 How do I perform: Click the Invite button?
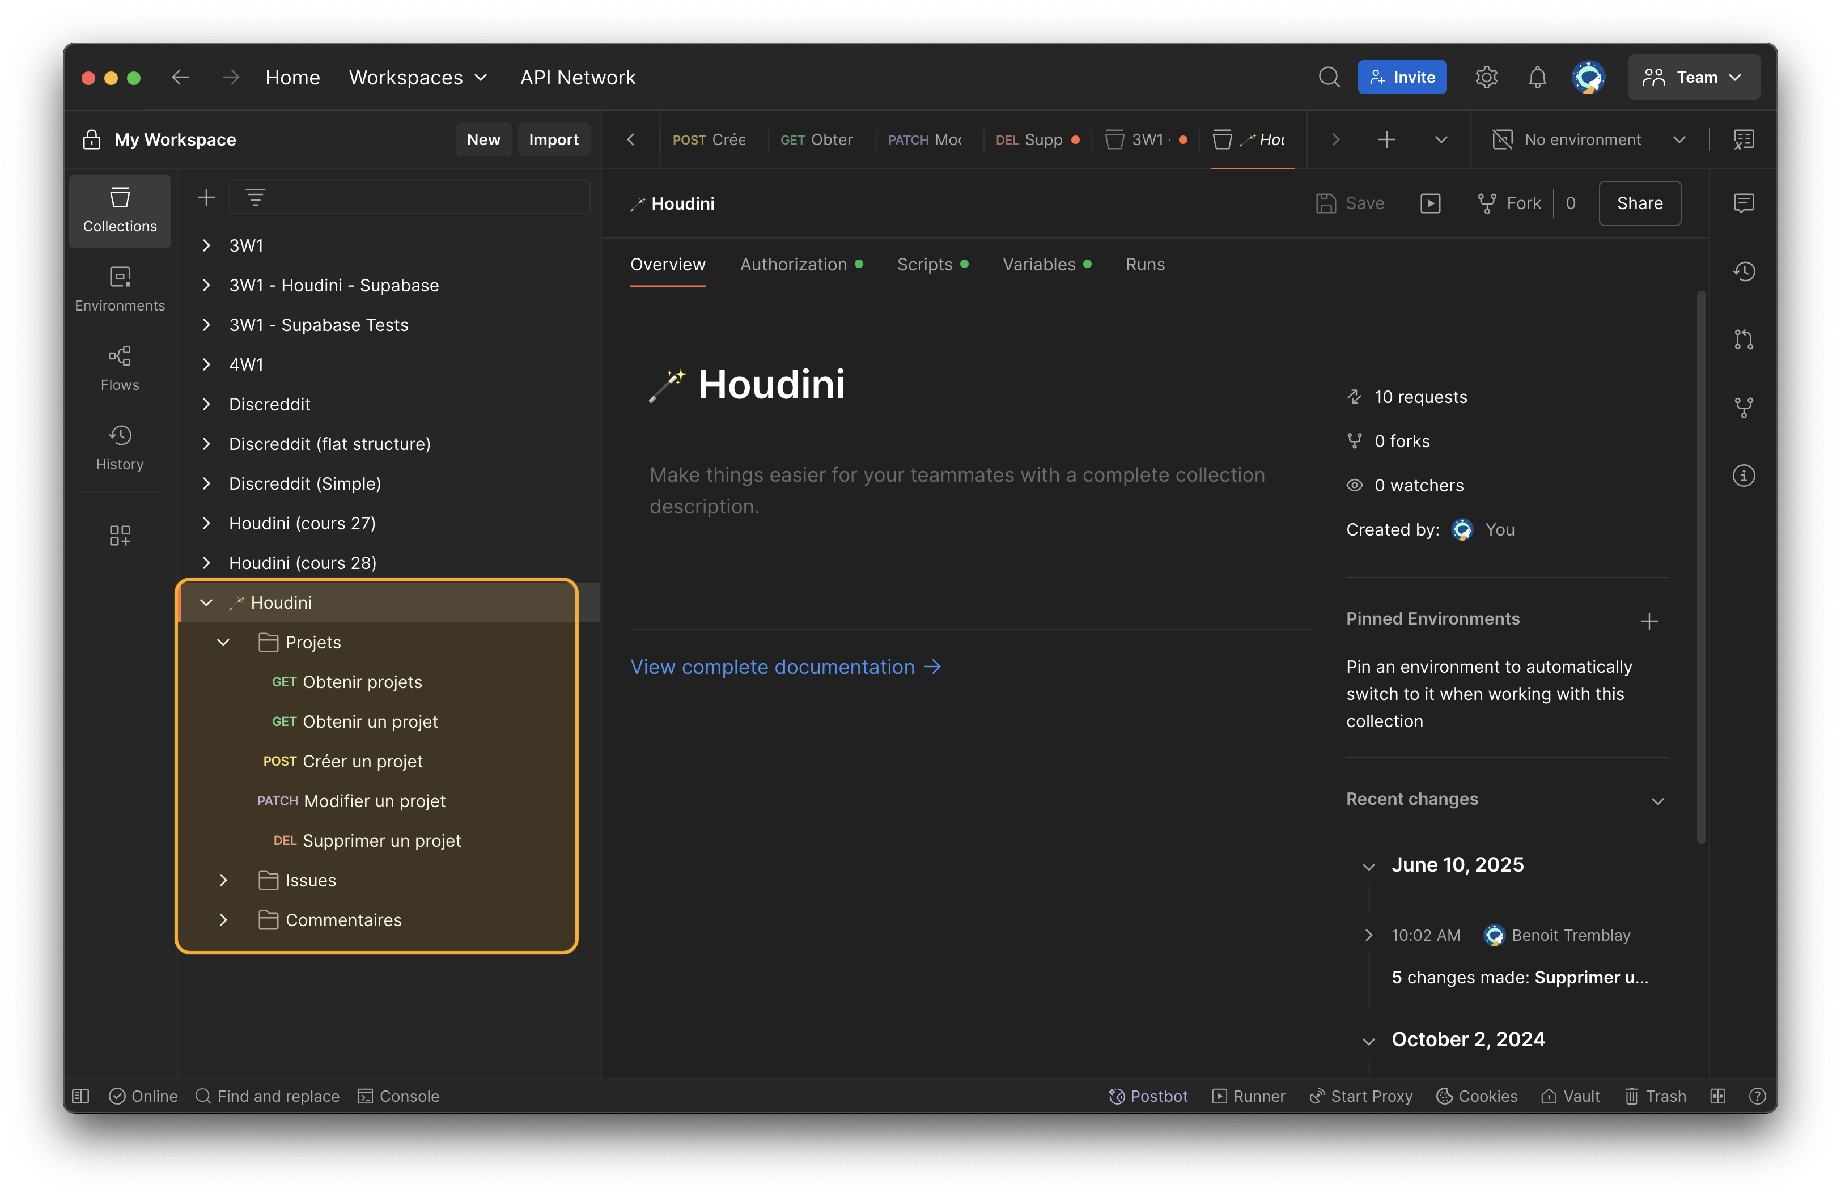point(1402,77)
